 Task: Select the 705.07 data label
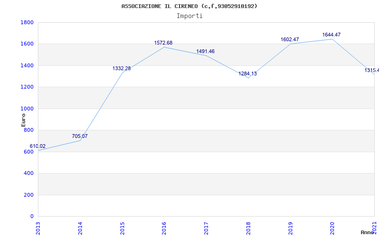coord(80,136)
